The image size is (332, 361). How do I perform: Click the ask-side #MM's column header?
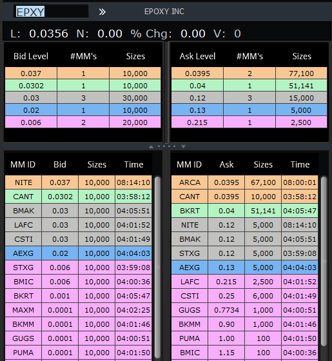[249, 56]
